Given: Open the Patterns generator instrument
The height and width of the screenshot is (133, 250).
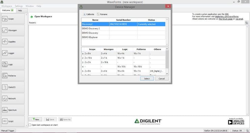Looking at the screenshot, I should [13, 76].
